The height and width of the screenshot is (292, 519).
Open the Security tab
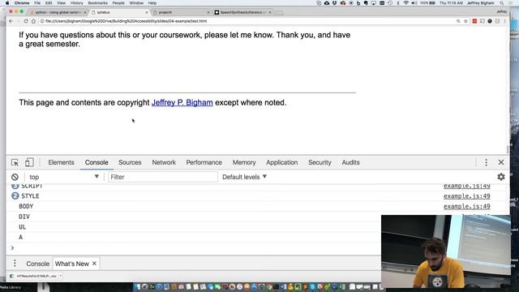coord(320,162)
